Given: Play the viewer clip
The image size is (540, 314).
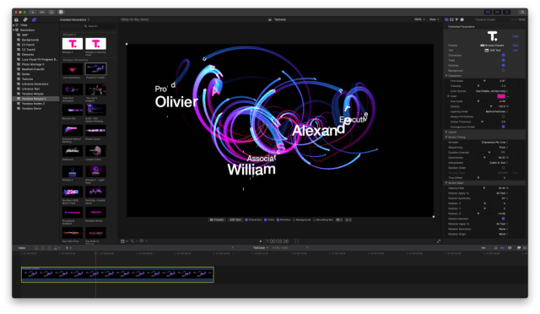Looking at the screenshot, I should pyautogui.click(x=261, y=241).
